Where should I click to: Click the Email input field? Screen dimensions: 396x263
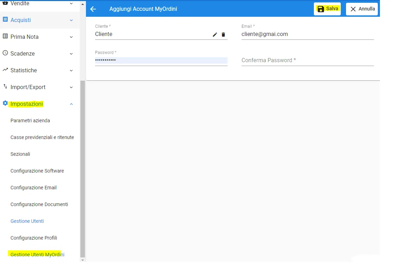[x=308, y=34]
